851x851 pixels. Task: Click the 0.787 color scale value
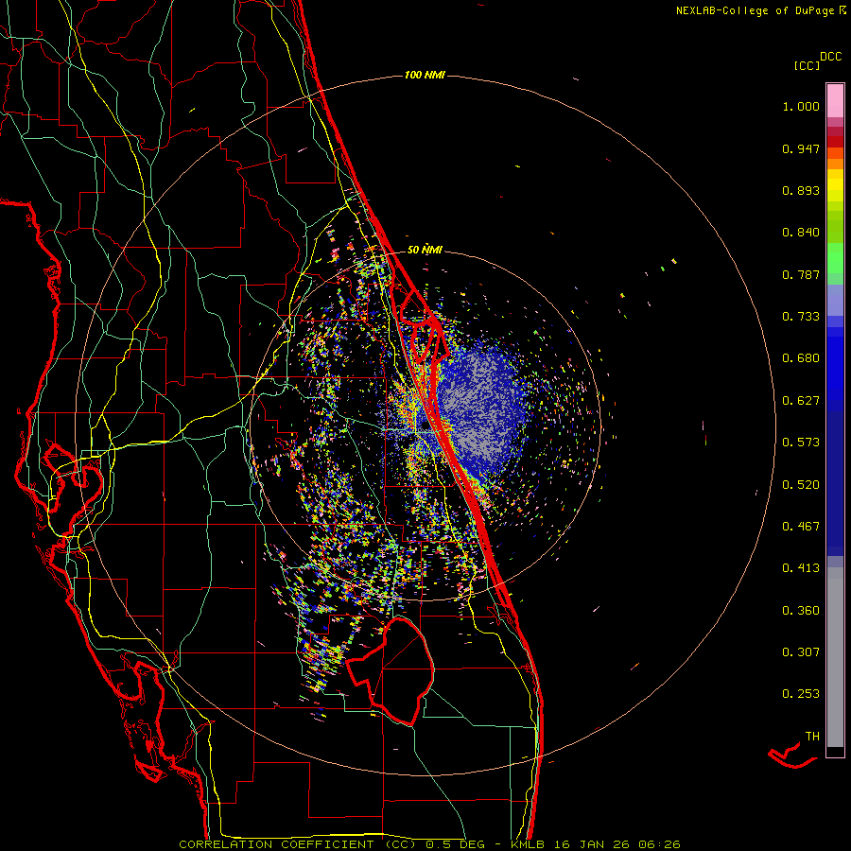[x=801, y=274]
